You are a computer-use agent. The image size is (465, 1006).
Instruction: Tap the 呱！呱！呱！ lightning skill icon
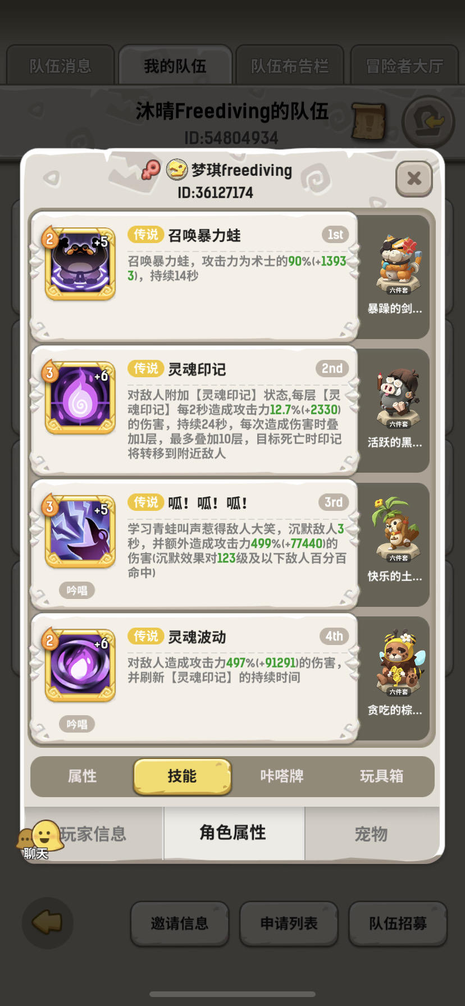click(x=80, y=531)
